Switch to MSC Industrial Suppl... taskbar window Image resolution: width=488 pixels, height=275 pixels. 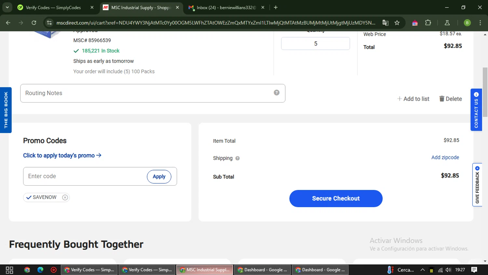pos(205,270)
